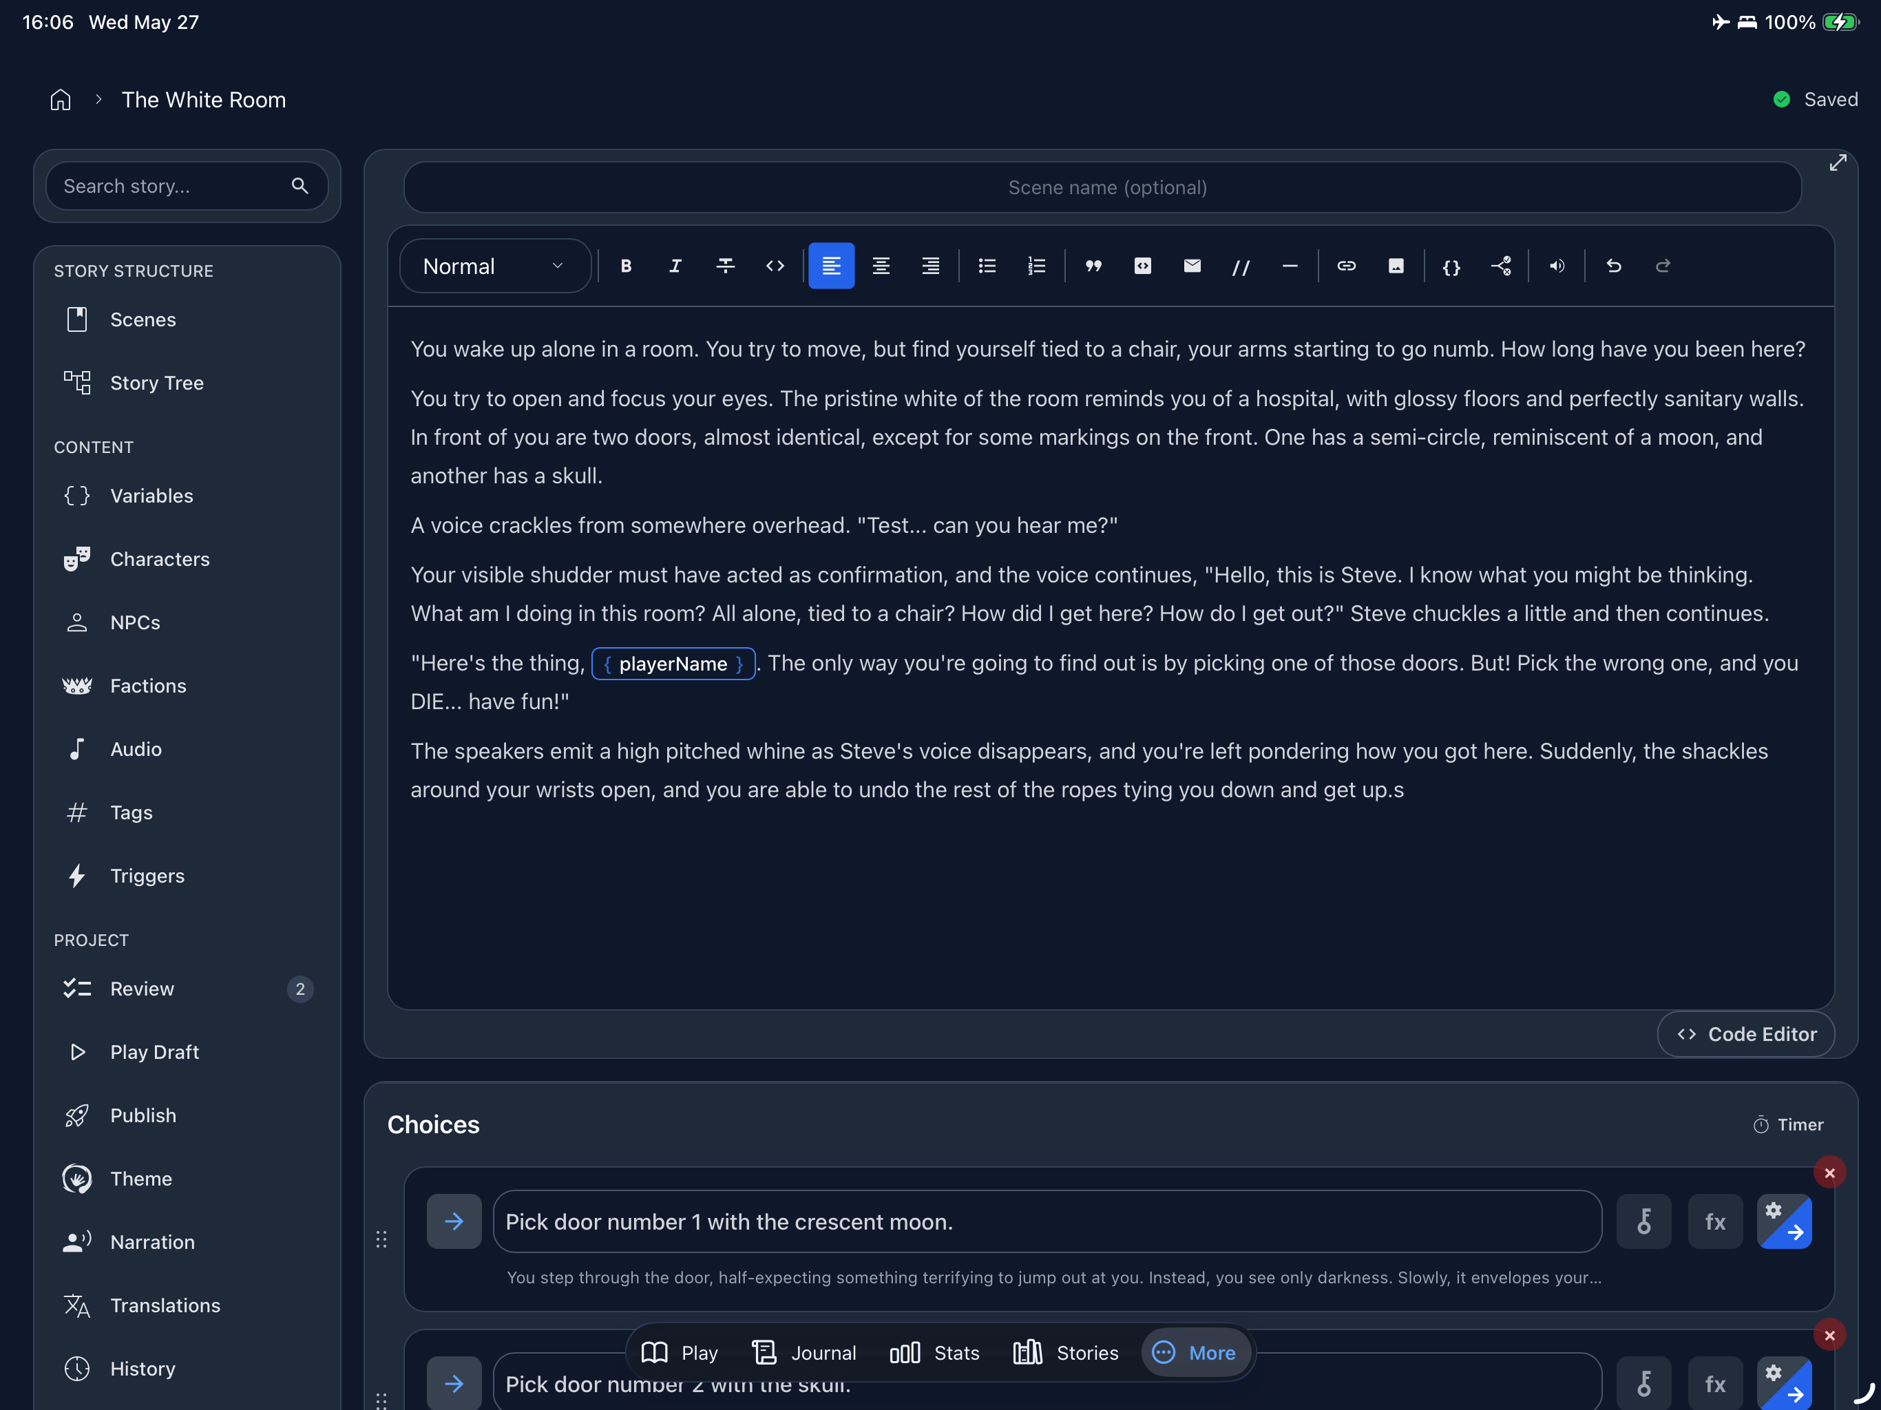Open the Story Tree view

[187, 383]
